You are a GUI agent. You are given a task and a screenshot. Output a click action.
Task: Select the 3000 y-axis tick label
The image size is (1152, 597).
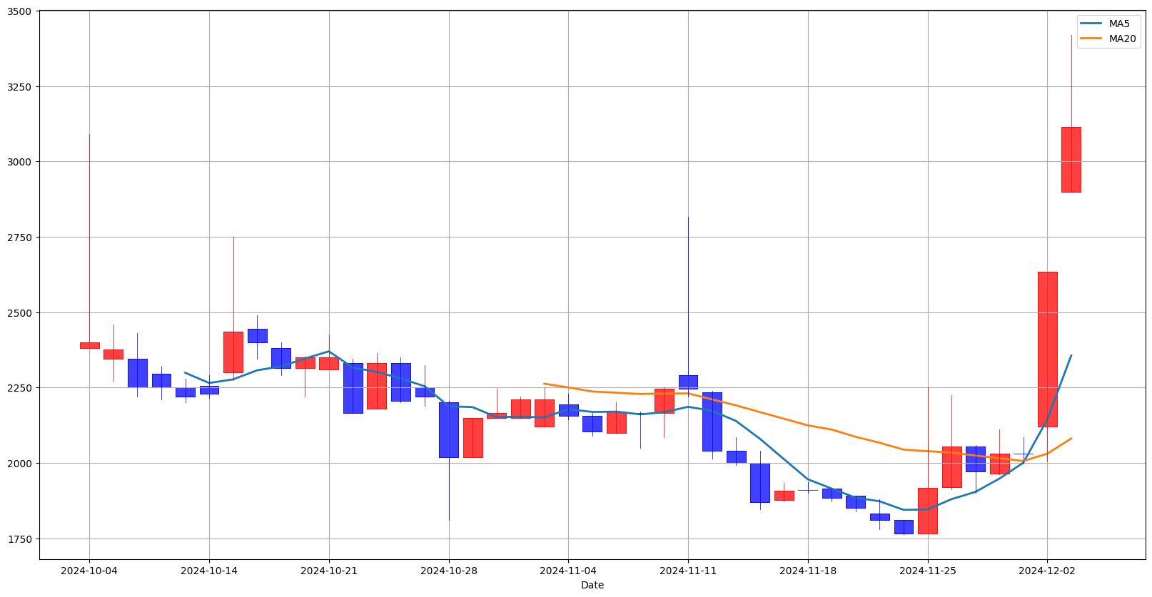pos(19,162)
